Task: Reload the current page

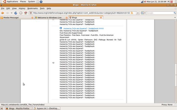Action: point(16,13)
